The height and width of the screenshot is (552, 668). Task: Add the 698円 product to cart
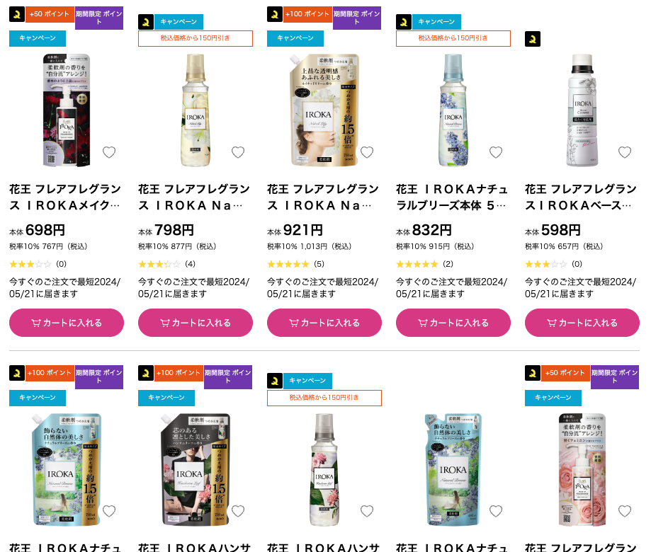[67, 323]
